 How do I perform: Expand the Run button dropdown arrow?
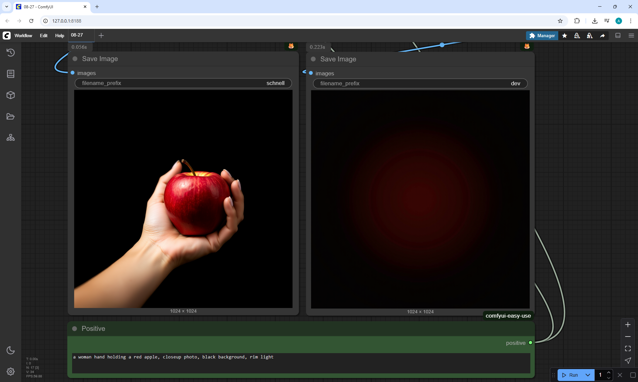point(587,375)
